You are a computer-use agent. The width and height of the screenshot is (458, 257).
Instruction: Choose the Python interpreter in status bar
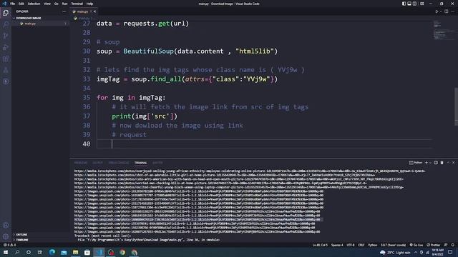[x=393, y=245]
